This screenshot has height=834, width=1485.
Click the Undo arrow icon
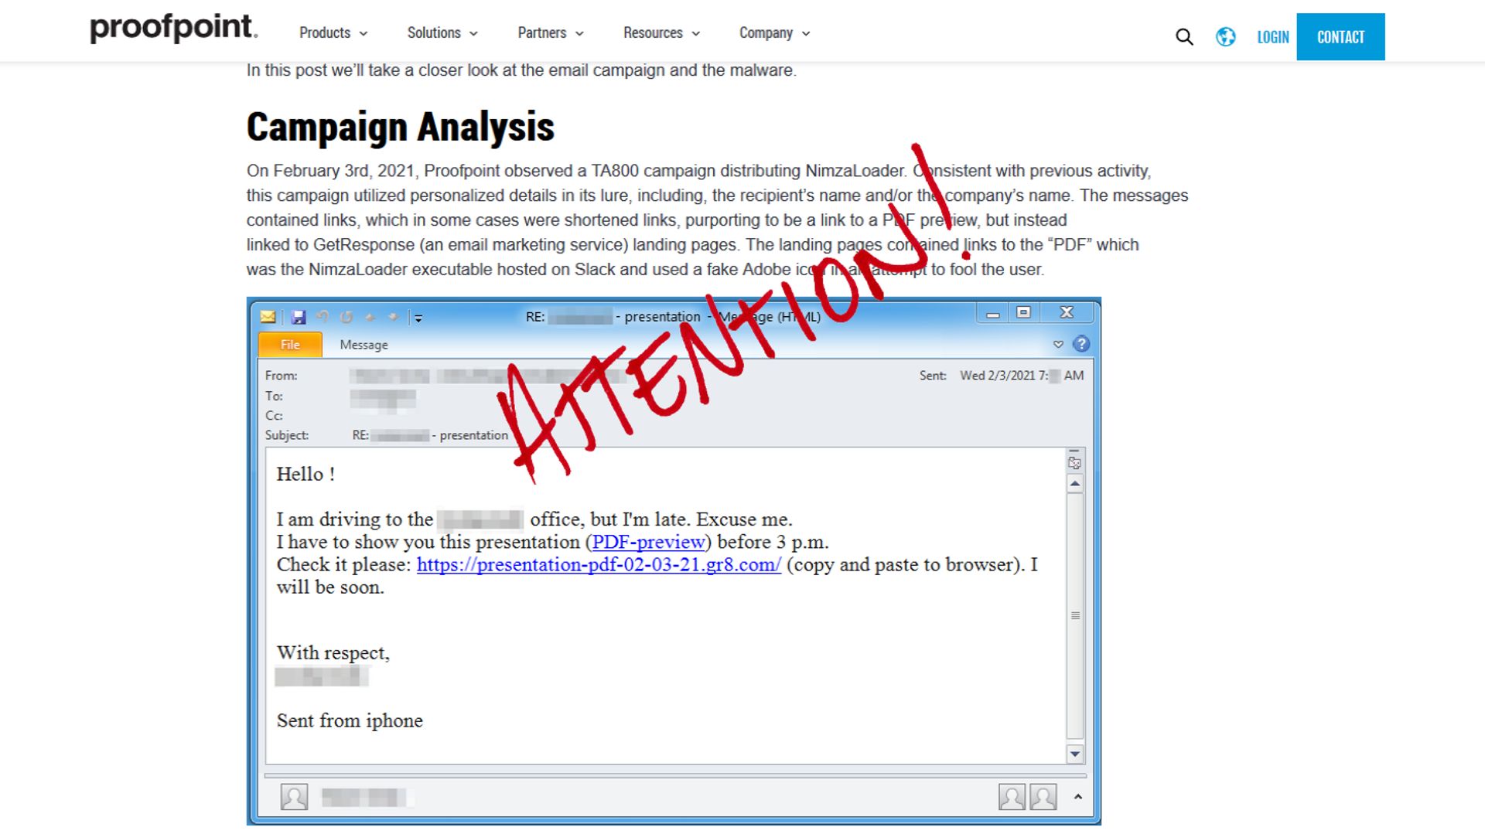click(323, 317)
